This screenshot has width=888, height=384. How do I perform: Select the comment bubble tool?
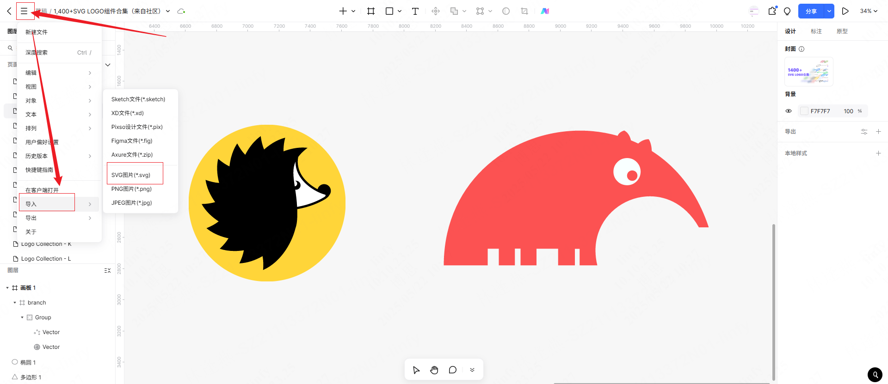pyautogui.click(x=453, y=370)
